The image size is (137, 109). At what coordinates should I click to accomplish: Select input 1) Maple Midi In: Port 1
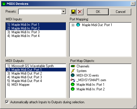36,25
